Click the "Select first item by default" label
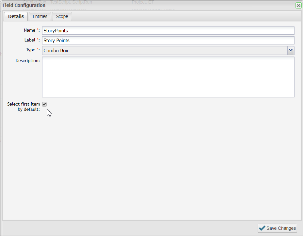The width and height of the screenshot is (303, 236). pos(24,107)
